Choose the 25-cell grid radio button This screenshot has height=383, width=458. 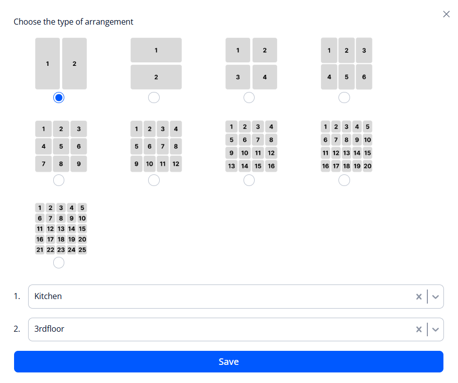click(x=59, y=262)
